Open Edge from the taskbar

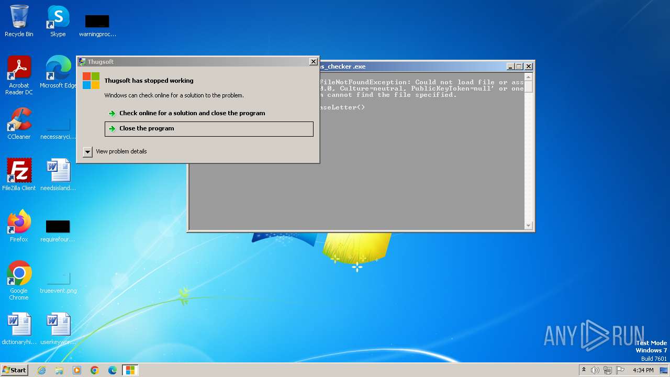pos(113,370)
